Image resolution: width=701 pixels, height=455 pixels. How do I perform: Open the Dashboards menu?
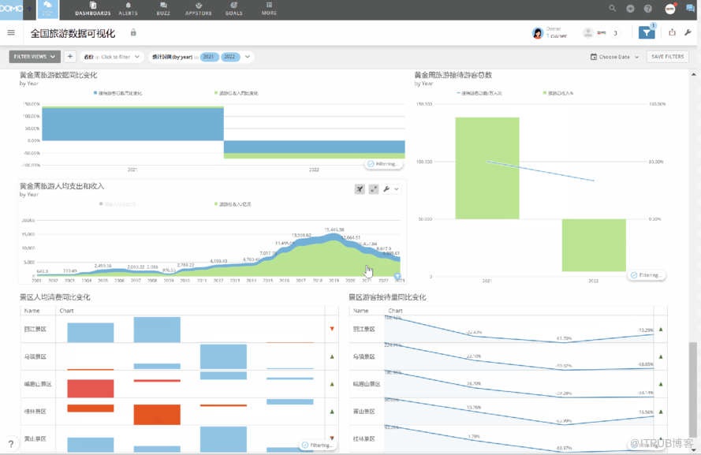click(93, 9)
